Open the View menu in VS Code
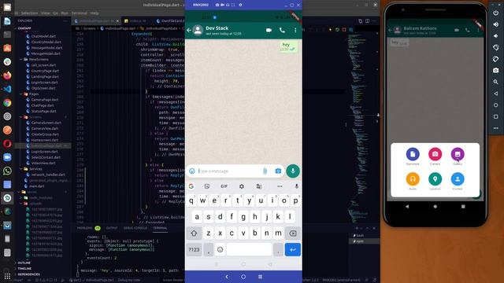This screenshot has height=283, width=504. (x=46, y=13)
